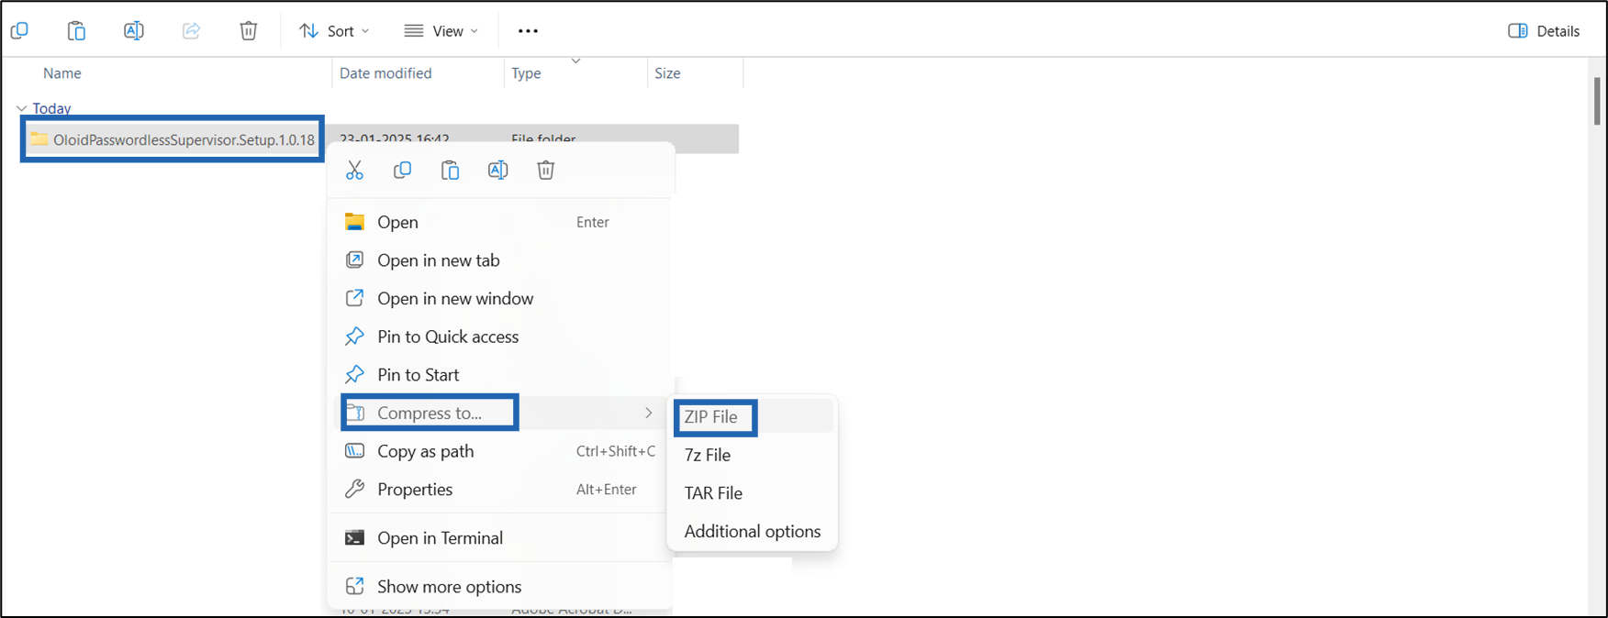Click the Copy icon in the top toolbar
Screen dimensions: 1608x618
pos(19,30)
